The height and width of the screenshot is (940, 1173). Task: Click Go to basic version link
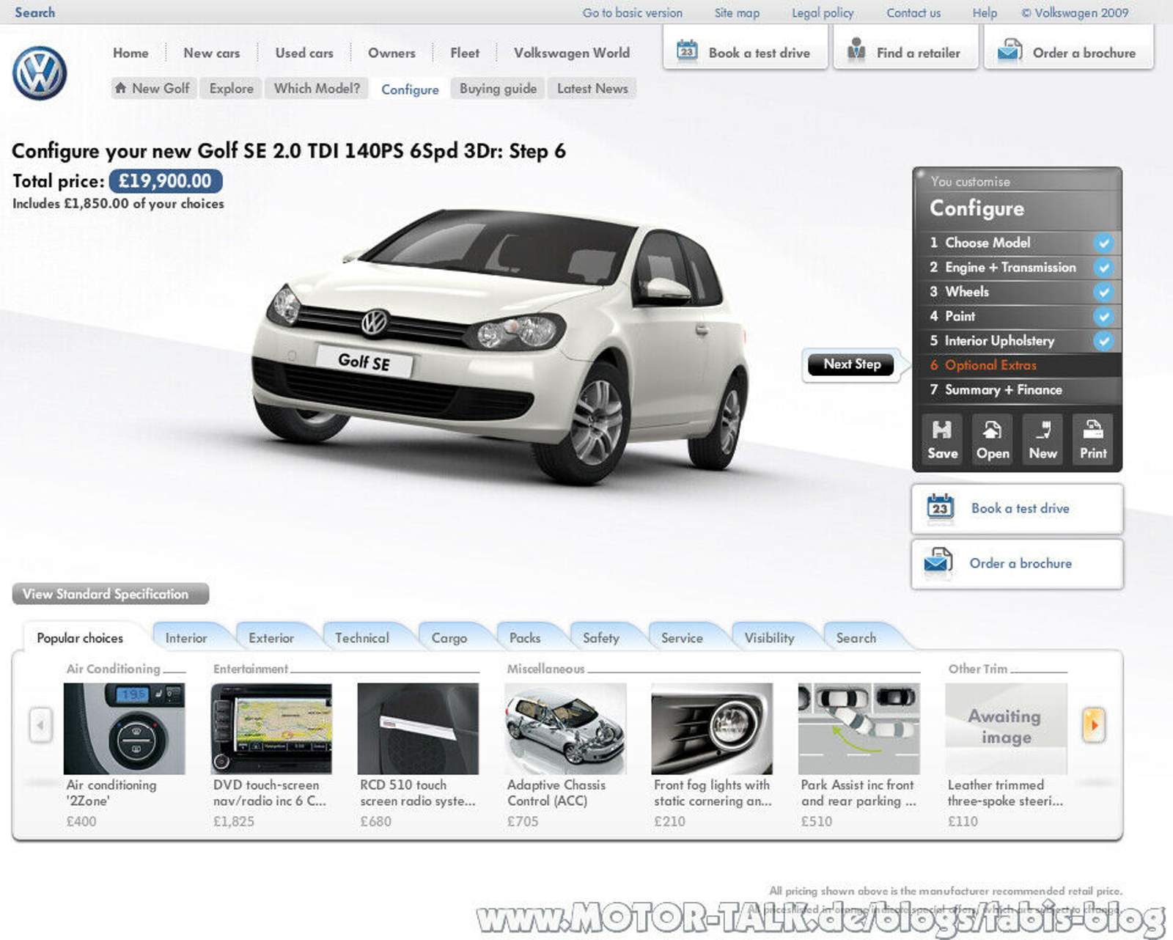[x=632, y=12]
